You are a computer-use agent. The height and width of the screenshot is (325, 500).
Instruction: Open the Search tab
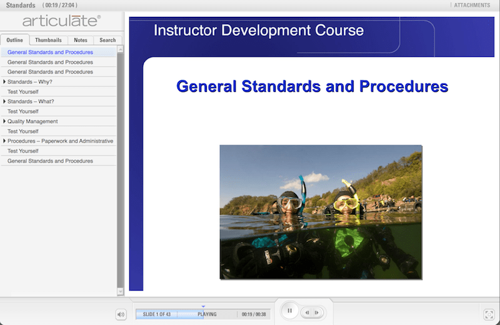107,40
